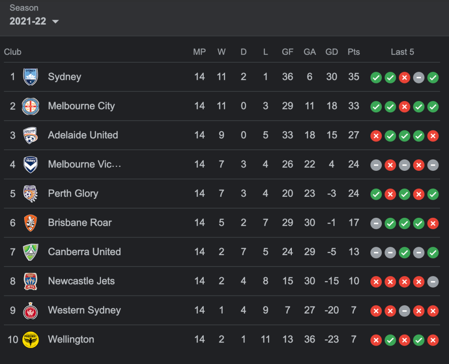
Task: Click the Canberra United club crest
Action: (31, 252)
